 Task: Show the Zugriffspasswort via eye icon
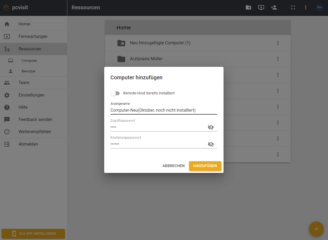(x=211, y=127)
